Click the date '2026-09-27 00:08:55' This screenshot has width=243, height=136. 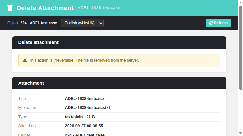tap(84, 126)
